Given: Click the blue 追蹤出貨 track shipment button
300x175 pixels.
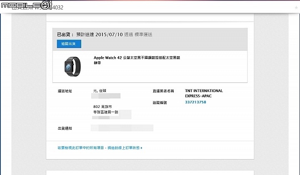Looking at the screenshot, I should pyautogui.click(x=69, y=44).
